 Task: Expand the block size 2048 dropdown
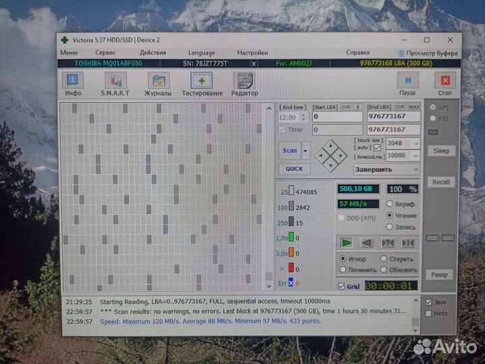(x=415, y=144)
